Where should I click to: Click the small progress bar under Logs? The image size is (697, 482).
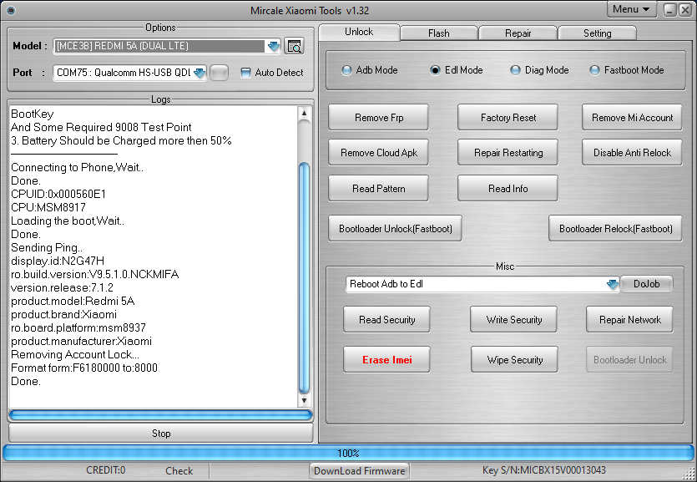tap(160, 415)
